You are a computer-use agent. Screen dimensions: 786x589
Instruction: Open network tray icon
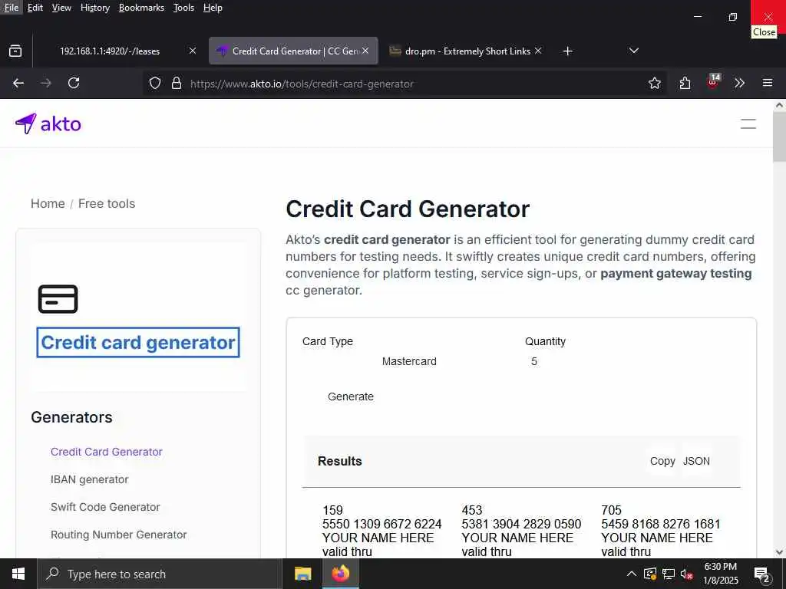tap(669, 574)
